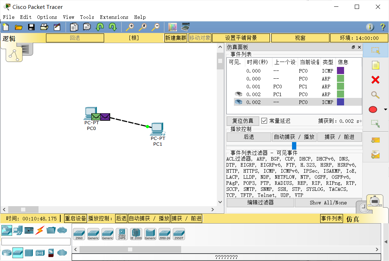Open the View menu
389x261 pixels.
(68, 17)
